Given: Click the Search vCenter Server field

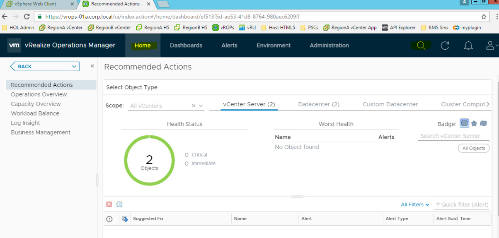Looking at the screenshot, I should pyautogui.click(x=453, y=136).
